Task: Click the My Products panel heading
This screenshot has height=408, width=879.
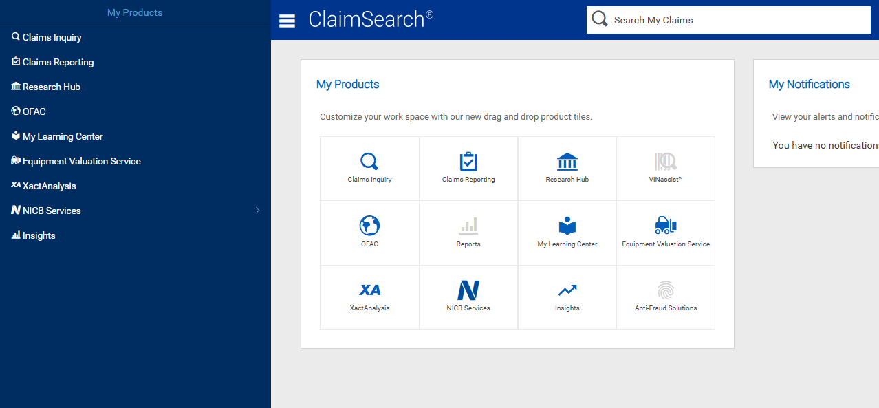Action: (x=348, y=84)
